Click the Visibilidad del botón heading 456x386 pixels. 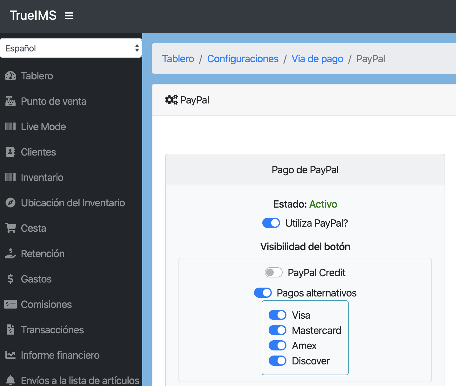tap(305, 247)
